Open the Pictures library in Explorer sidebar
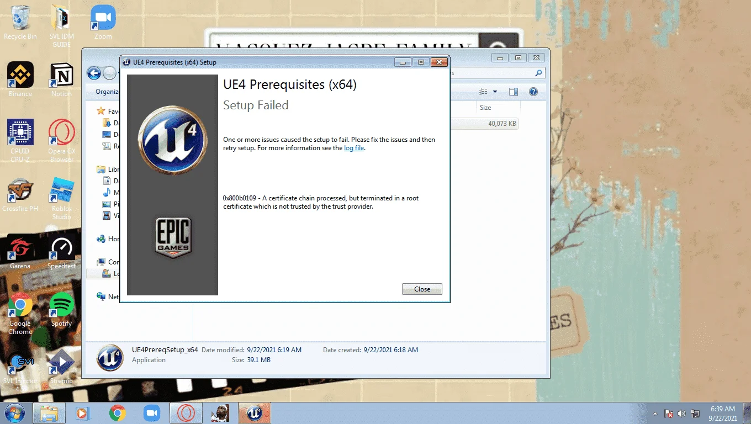 coord(111,204)
